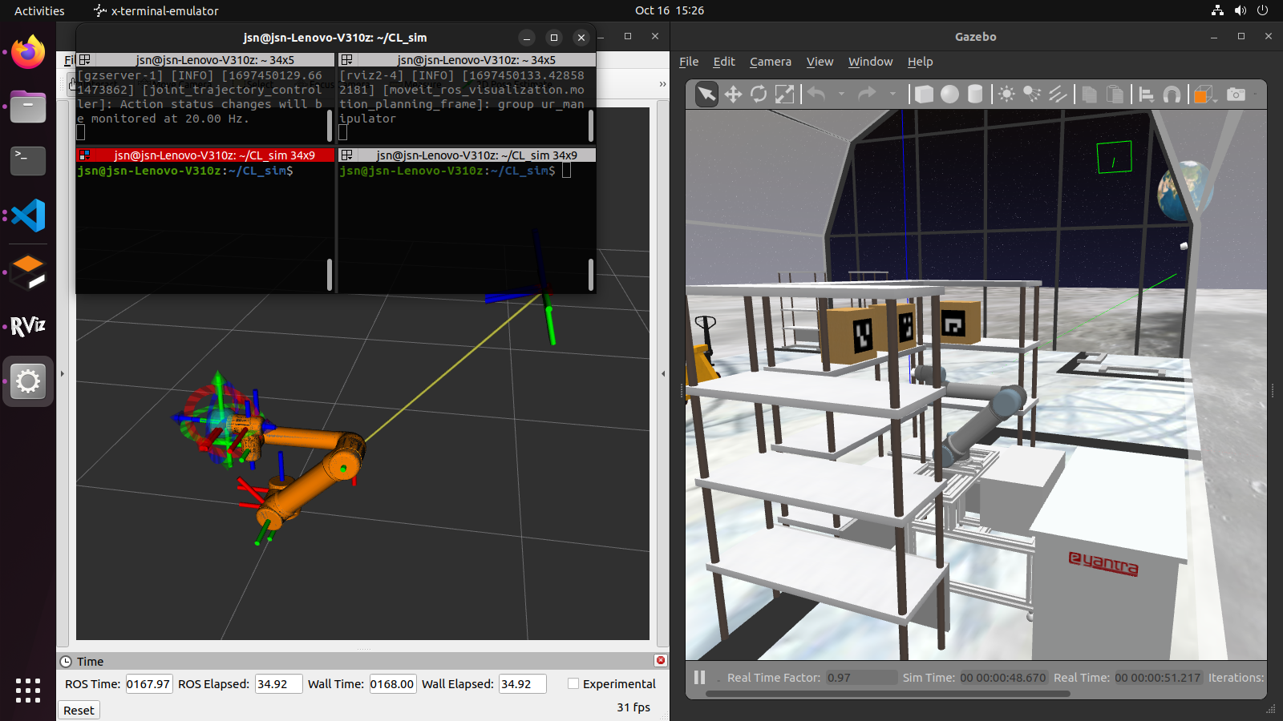Click Activities in the top bar
This screenshot has width=1283, height=721.
pyautogui.click(x=39, y=10)
